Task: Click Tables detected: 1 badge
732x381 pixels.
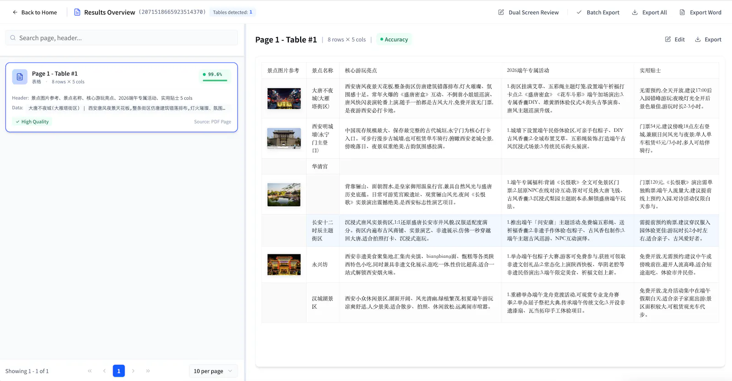Action: (232, 12)
